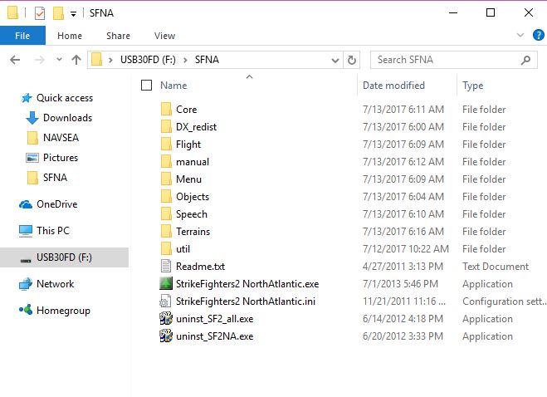Click the StrikeFighters2 NorthAtlantic.ini gear icon
Viewport: 547px width, 397px height.
pos(165,301)
